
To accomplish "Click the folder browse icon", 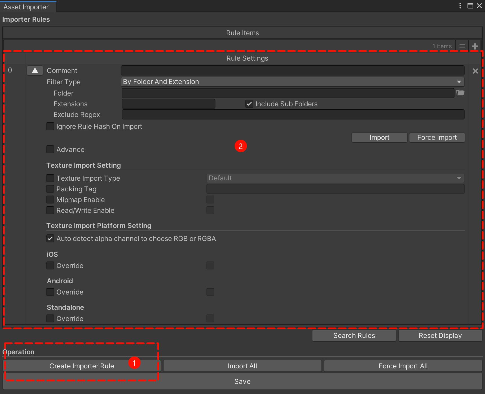I will (x=460, y=93).
